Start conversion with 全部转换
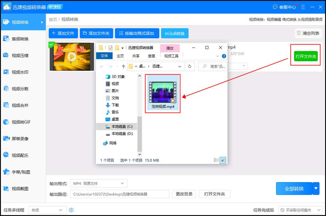The image size is (326, 216). pyautogui.click(x=294, y=189)
